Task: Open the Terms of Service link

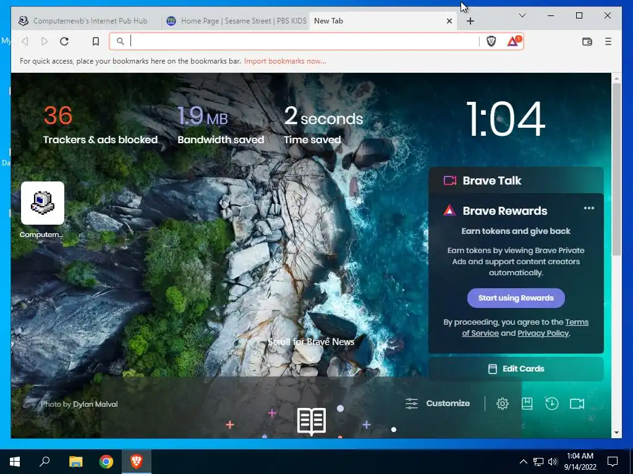Action: (525, 327)
